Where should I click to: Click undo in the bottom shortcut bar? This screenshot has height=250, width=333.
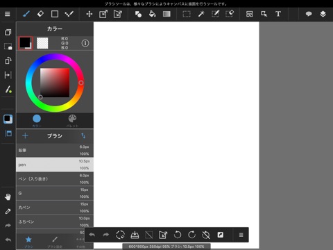92,235
